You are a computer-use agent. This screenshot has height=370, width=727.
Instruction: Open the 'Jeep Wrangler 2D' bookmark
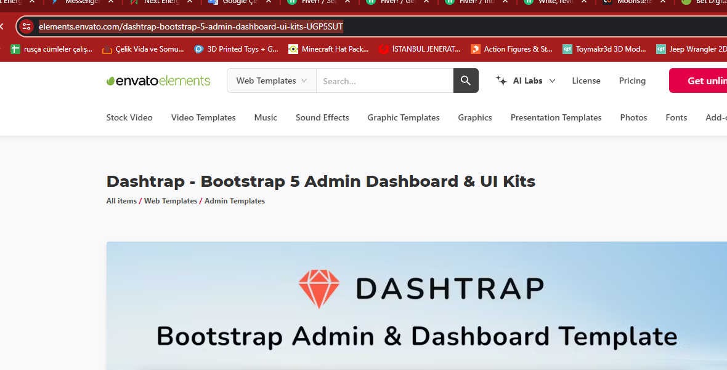[x=691, y=49]
